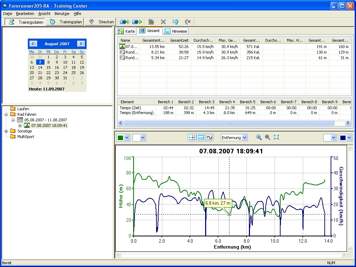The image size is (356, 267).
Task: Click the Trainingsplan toolbar button
Action: pos(65,22)
